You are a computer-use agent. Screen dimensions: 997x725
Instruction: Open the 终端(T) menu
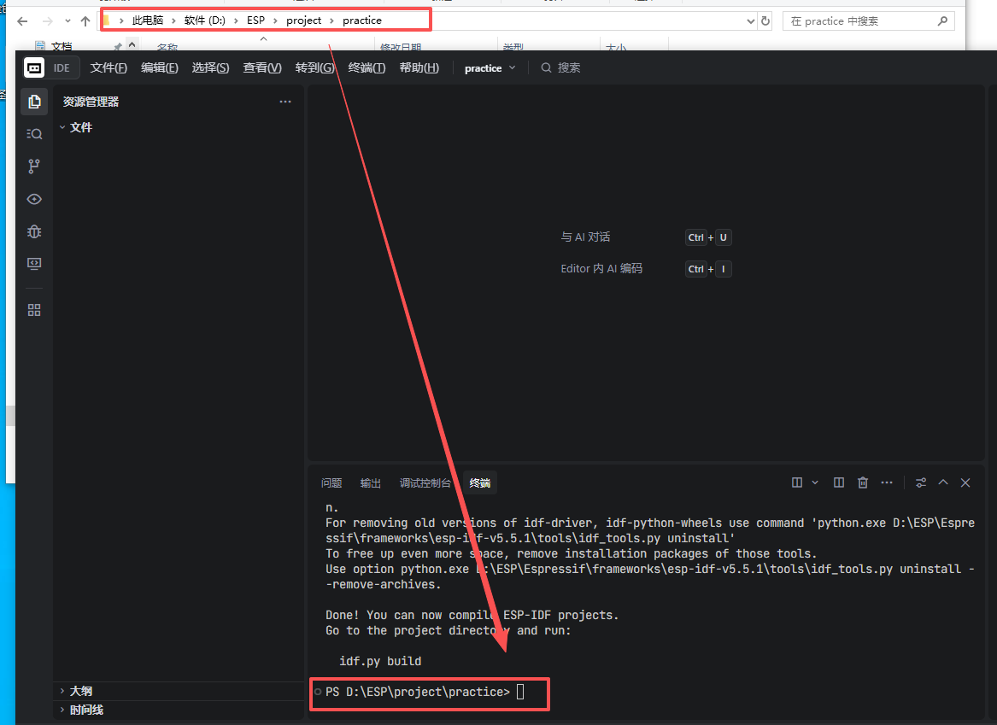click(367, 68)
